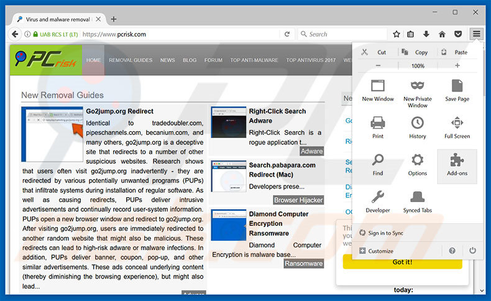Click the site information icon in address bar
This screenshot has height=301, width=491.
coord(27,34)
